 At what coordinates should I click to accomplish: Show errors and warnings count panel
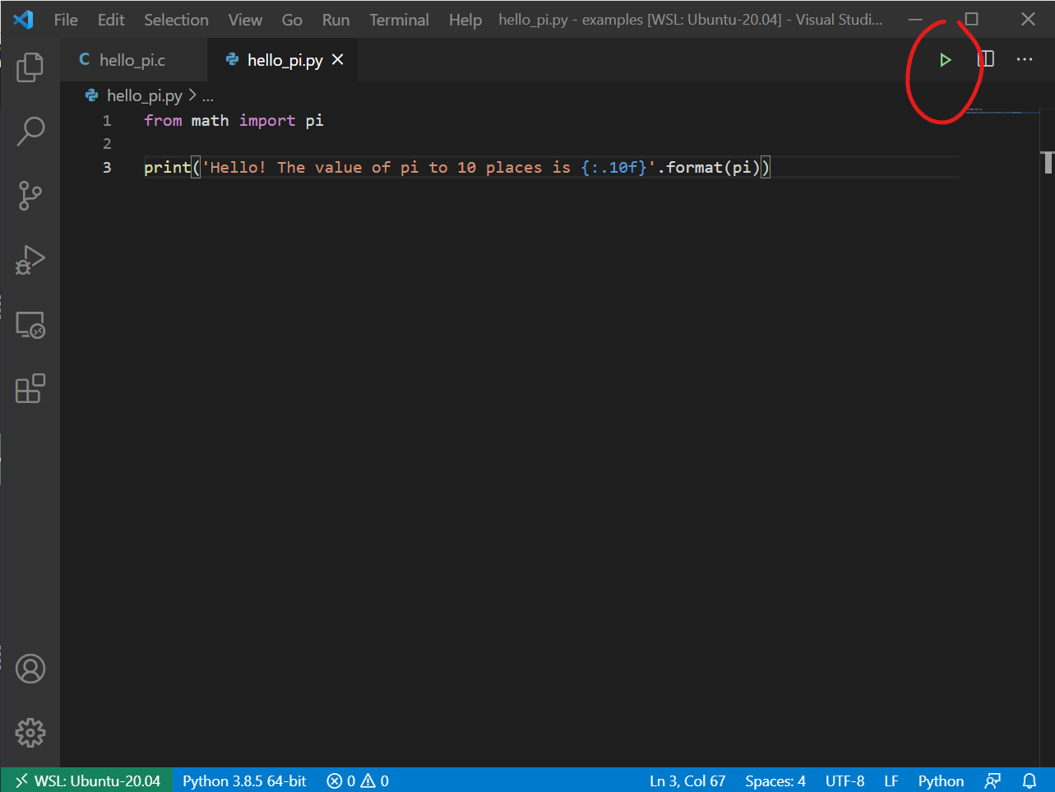(358, 780)
